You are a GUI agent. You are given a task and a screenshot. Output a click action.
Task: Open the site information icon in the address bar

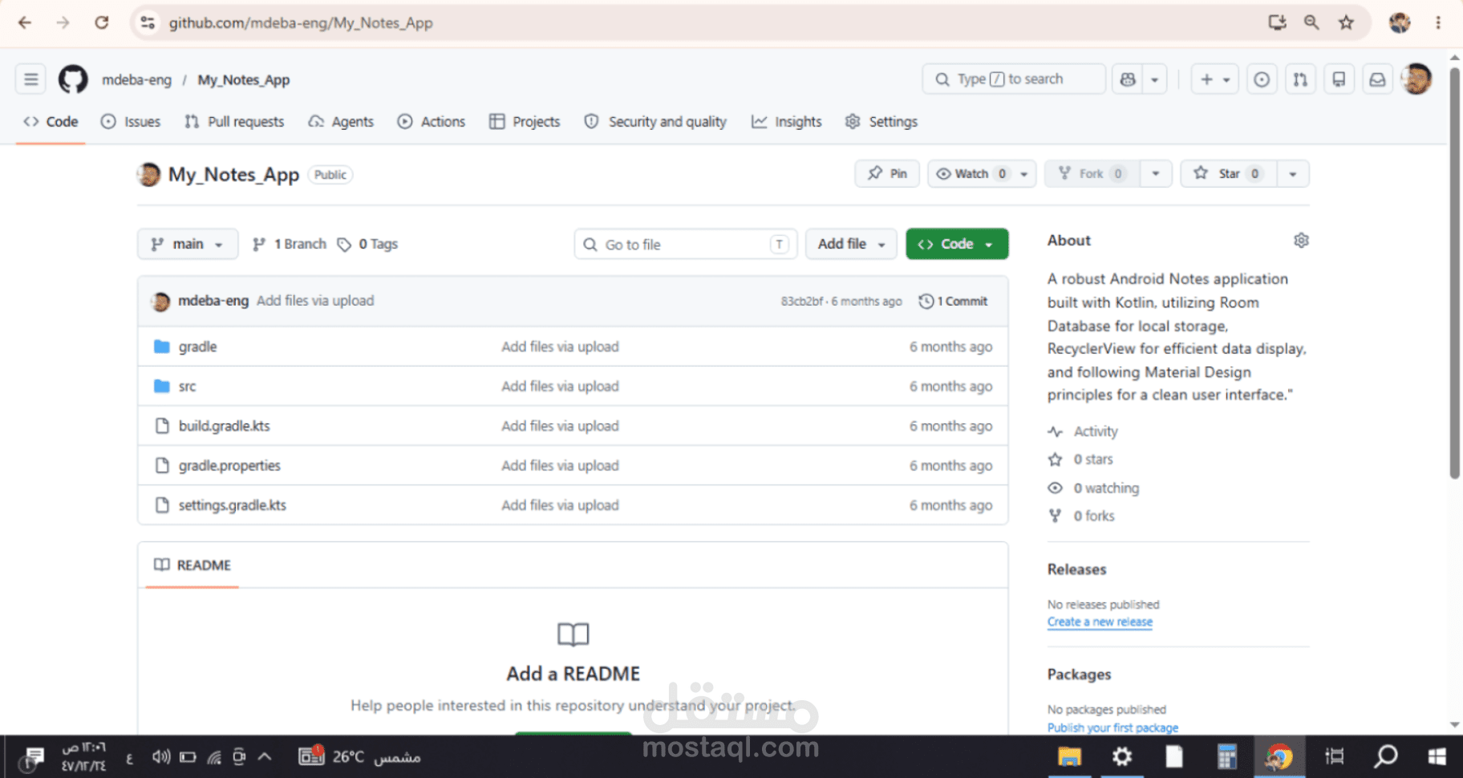click(x=148, y=22)
